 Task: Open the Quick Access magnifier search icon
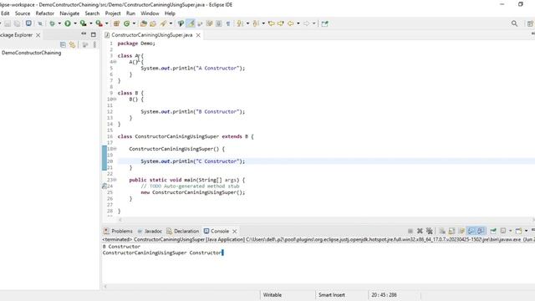click(514, 23)
